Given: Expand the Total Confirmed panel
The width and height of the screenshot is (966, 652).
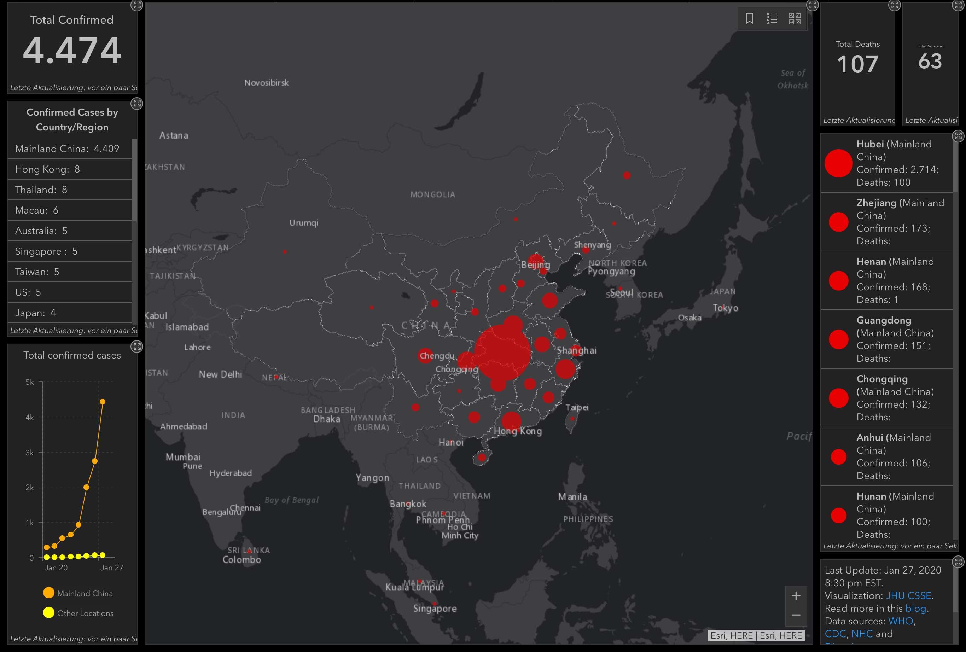Looking at the screenshot, I should [137, 5].
